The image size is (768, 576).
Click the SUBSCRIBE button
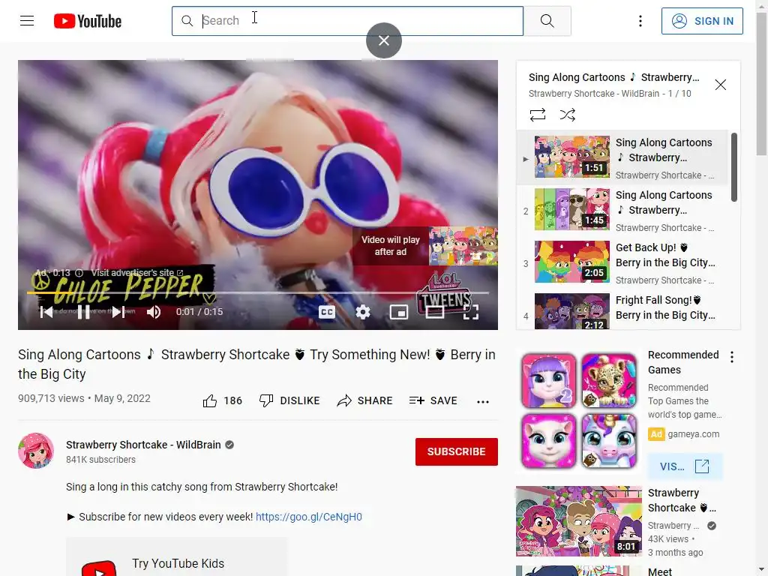(457, 451)
